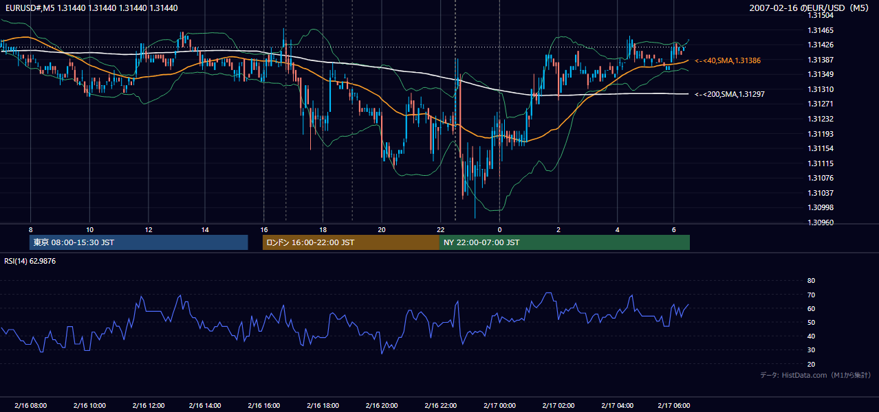879x412 pixels.
Task: Select the Tokyo 08:00-15:30 JST session bar
Action: pos(138,242)
